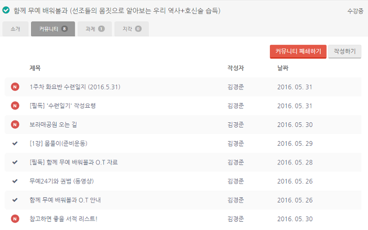Viewport: 368px width, 230px height.
Task: Open [필독] 함께 무예 배워볼과 O.T 자료
Action: [74, 162]
